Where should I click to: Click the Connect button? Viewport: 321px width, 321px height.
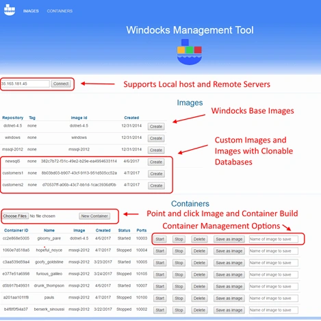61,84
